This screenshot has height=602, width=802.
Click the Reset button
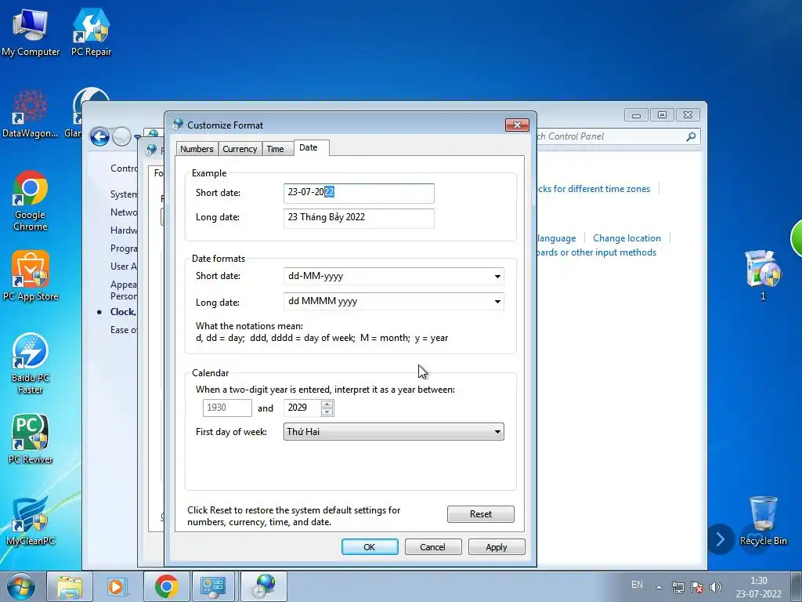tap(481, 514)
